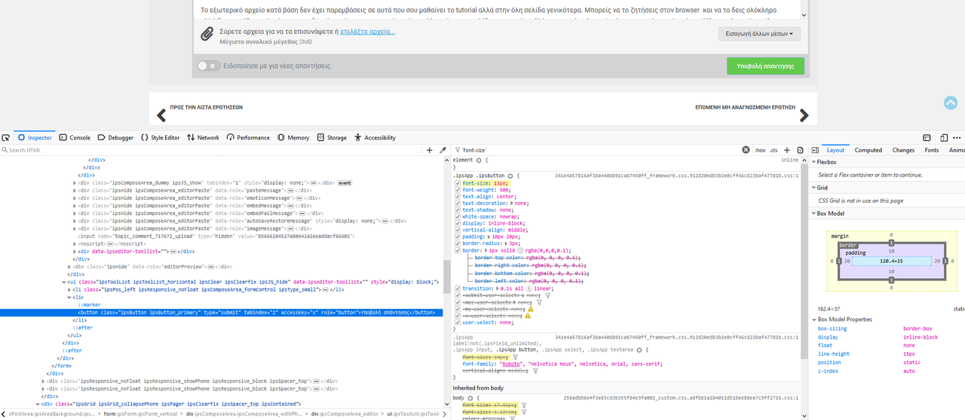
Task: Collapse Box Model Properties section
Action: click(814, 320)
